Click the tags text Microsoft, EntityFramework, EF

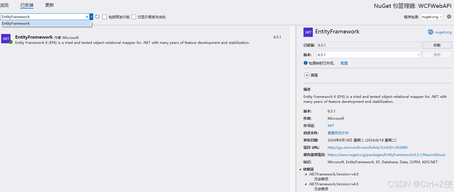(383, 162)
